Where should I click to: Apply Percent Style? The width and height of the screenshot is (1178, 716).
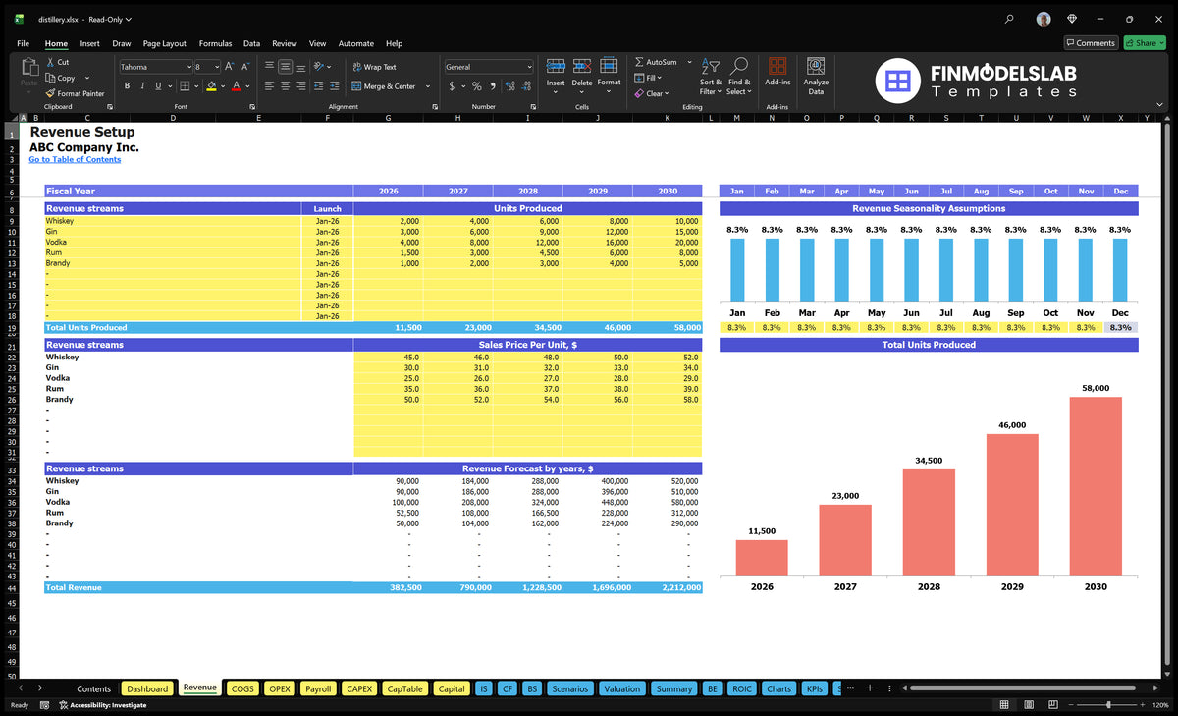pos(476,86)
